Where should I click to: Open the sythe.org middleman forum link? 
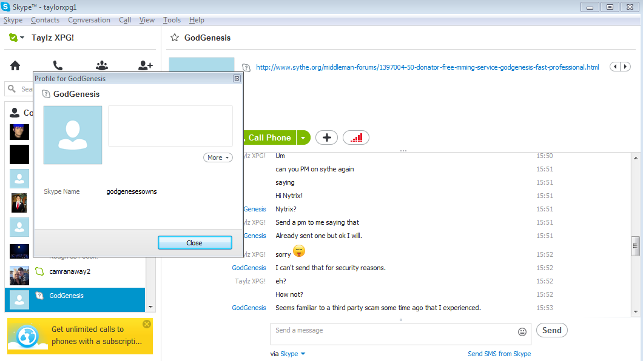pyautogui.click(x=427, y=67)
